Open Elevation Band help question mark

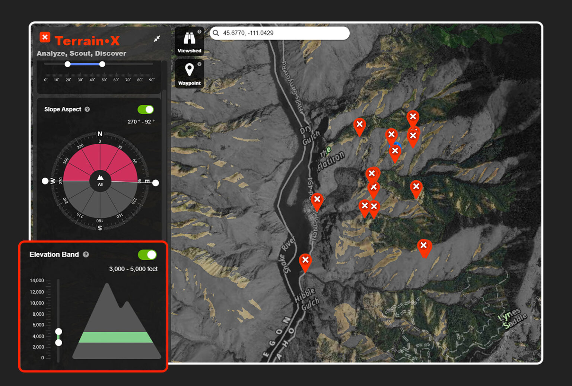pos(86,255)
